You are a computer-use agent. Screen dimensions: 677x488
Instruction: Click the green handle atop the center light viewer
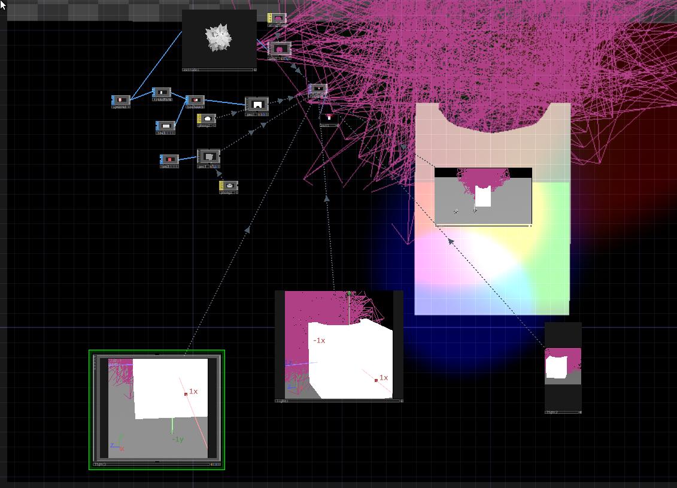click(x=349, y=293)
